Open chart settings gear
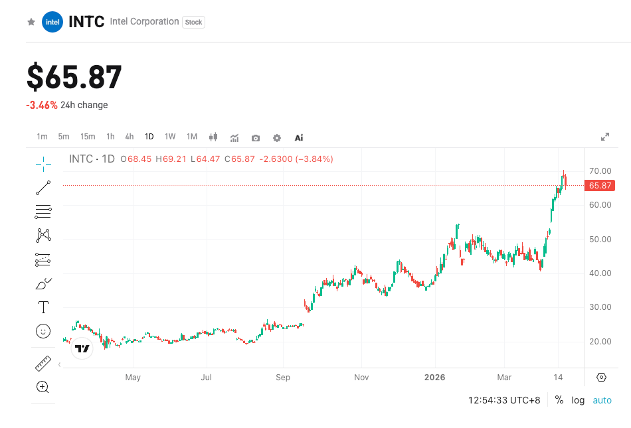Image resolution: width=631 pixels, height=428 pixels. click(x=276, y=137)
